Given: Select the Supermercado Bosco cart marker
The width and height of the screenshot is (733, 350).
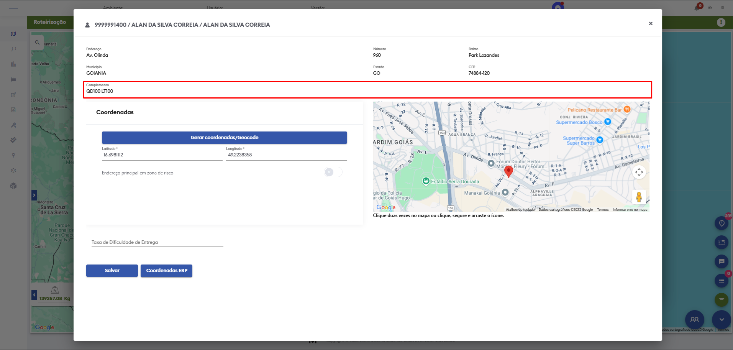Looking at the screenshot, I should [608, 122].
